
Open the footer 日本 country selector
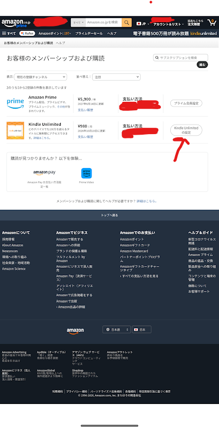(141, 329)
